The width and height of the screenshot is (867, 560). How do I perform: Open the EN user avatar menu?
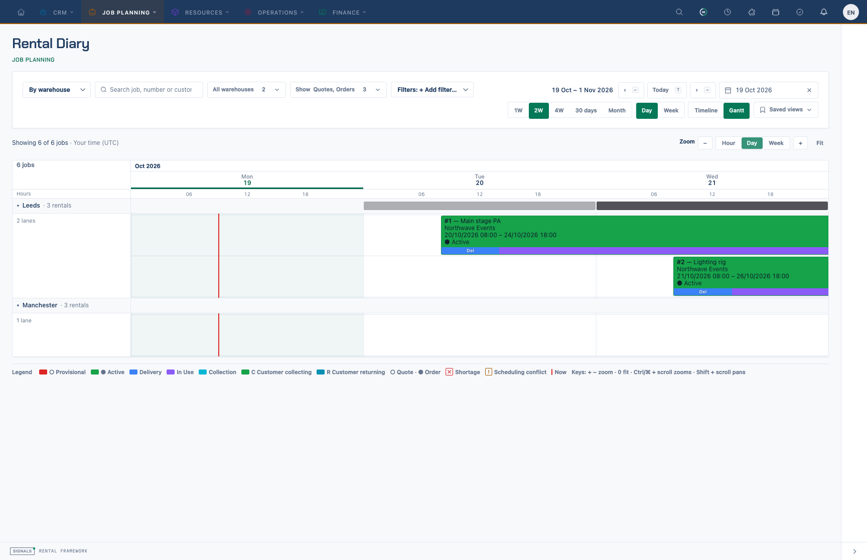pos(851,13)
